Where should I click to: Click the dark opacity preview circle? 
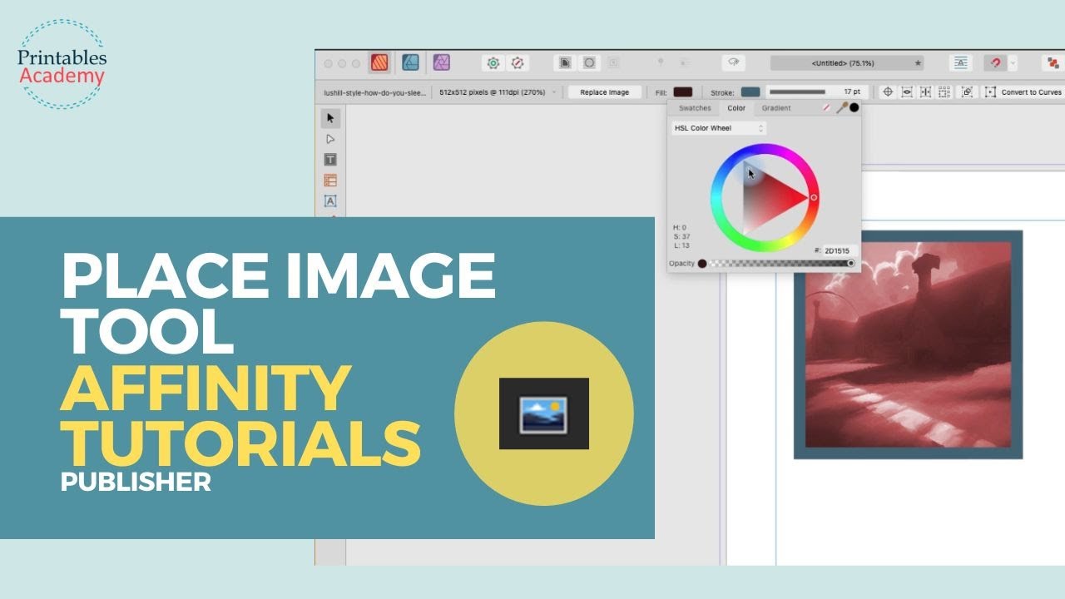click(x=702, y=264)
